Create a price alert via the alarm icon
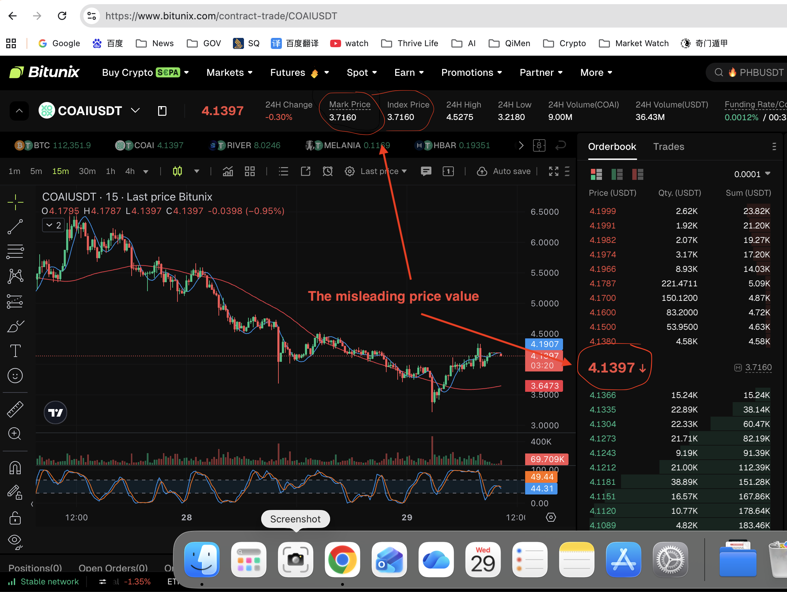This screenshot has width=787, height=592. [327, 171]
